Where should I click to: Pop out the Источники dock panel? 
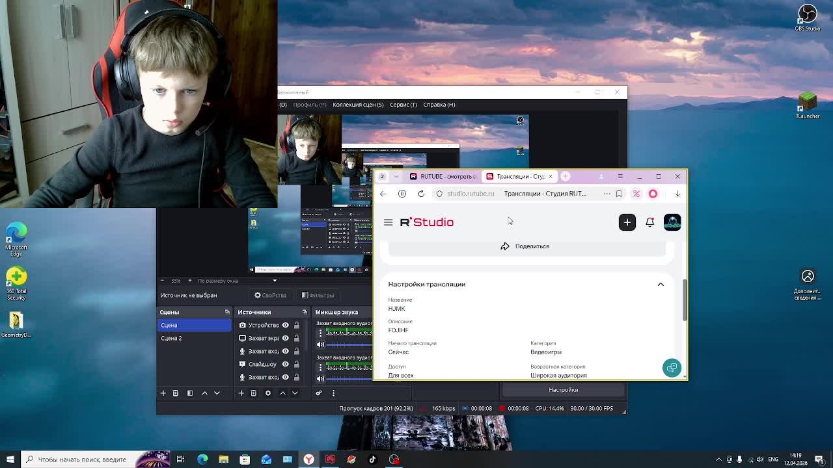click(x=305, y=312)
